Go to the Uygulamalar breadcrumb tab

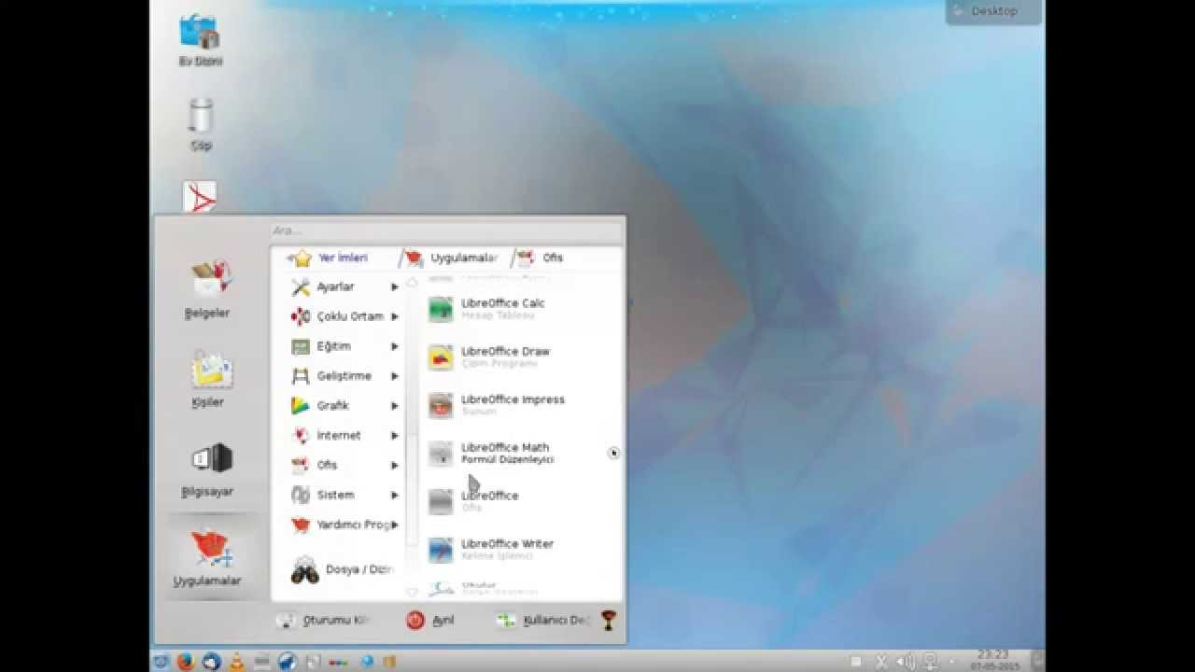454,258
